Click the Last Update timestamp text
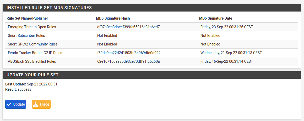 [42, 84]
